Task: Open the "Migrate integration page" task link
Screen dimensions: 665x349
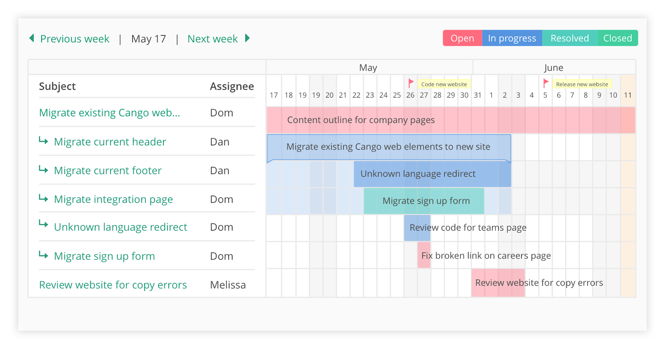Action: pos(113,199)
